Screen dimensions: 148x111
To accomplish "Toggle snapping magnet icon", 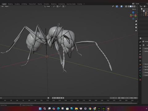I will pos(58,6).
